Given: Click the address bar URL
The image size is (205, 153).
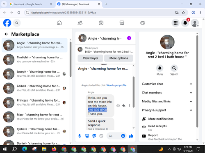Looking at the screenshot, I should coord(64,13).
